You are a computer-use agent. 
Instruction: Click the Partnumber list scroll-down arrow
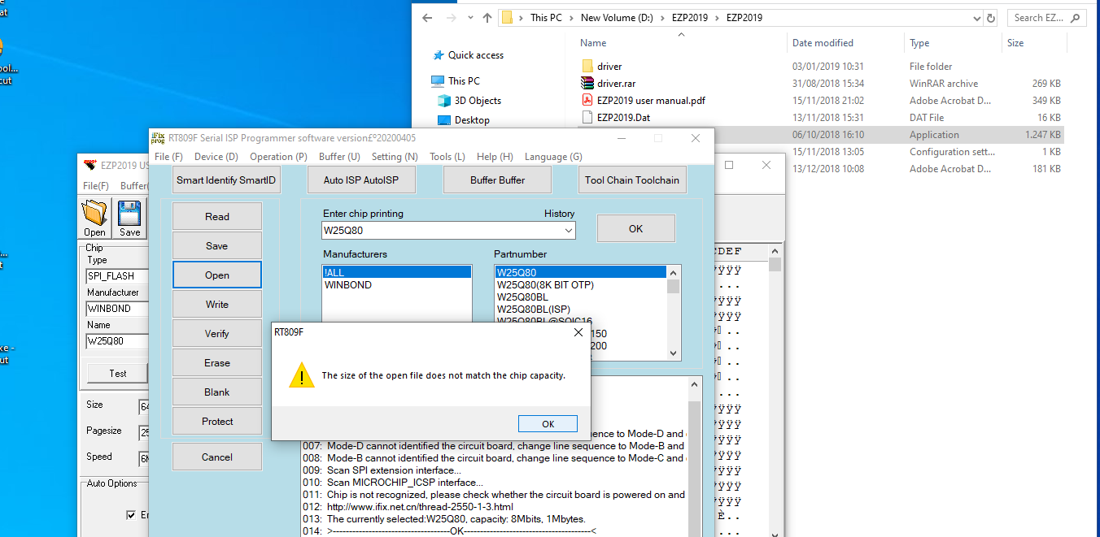[673, 353]
